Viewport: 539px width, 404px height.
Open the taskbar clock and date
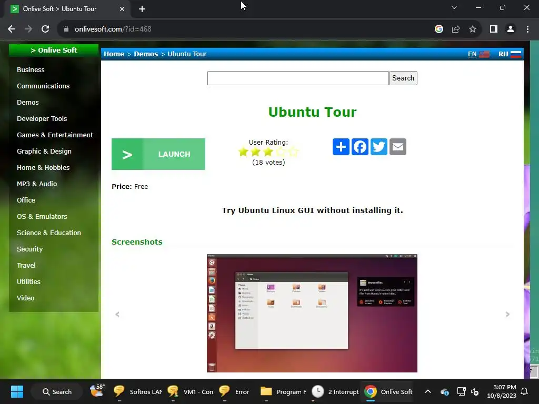[502, 391]
